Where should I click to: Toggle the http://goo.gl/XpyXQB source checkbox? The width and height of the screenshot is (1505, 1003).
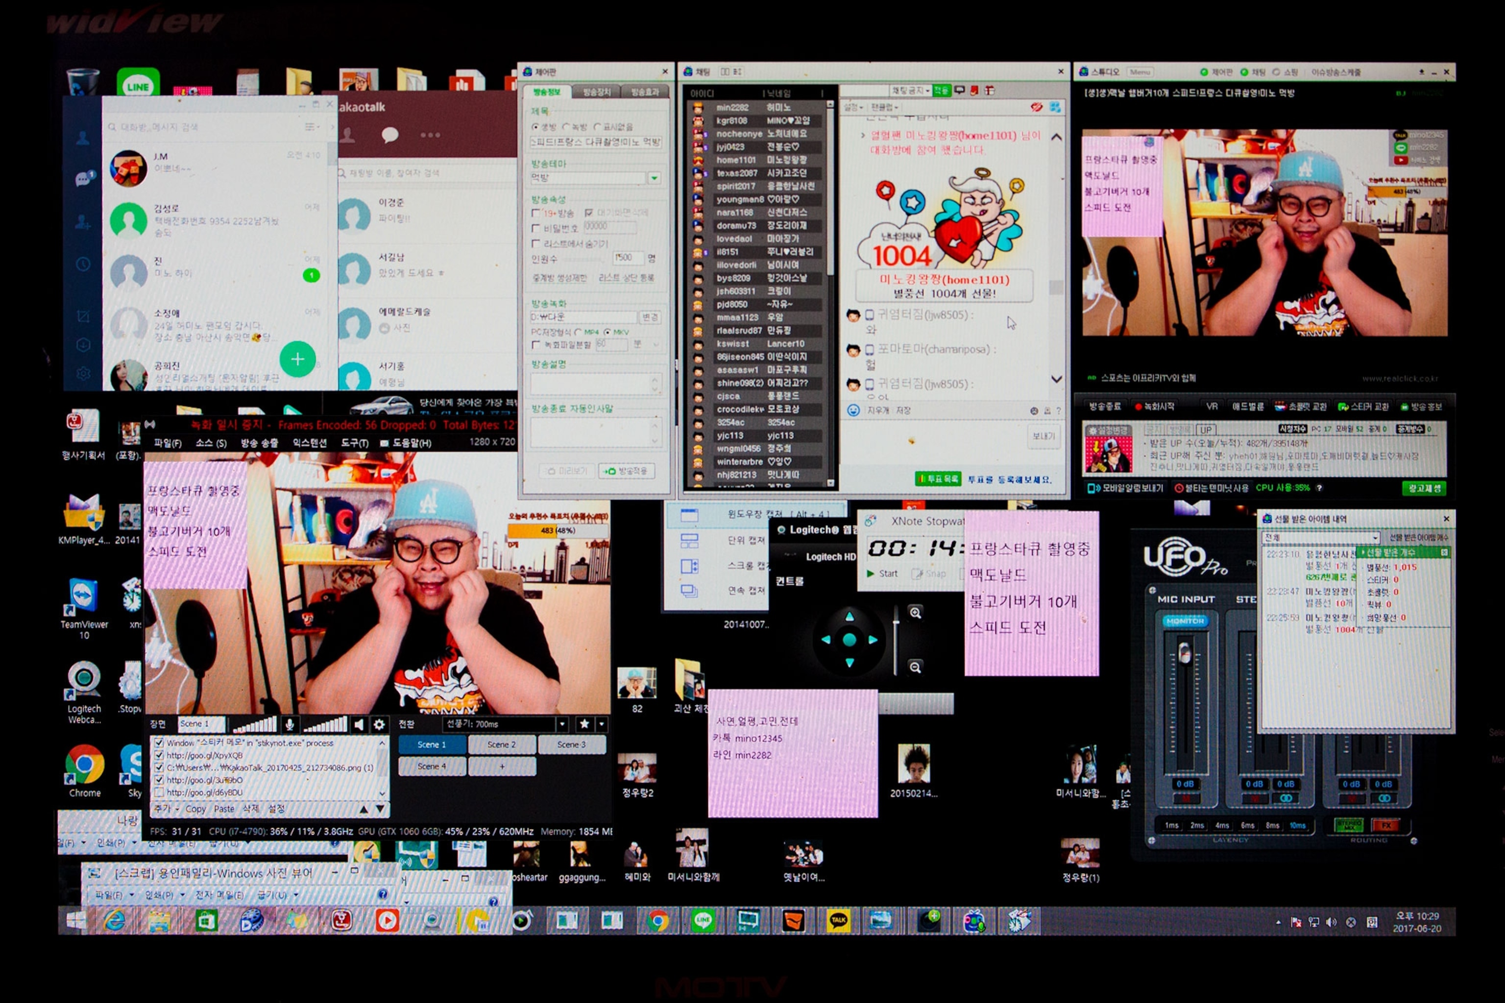pos(159,755)
